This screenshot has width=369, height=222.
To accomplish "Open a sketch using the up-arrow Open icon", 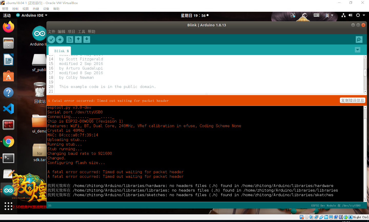I will point(78,39).
